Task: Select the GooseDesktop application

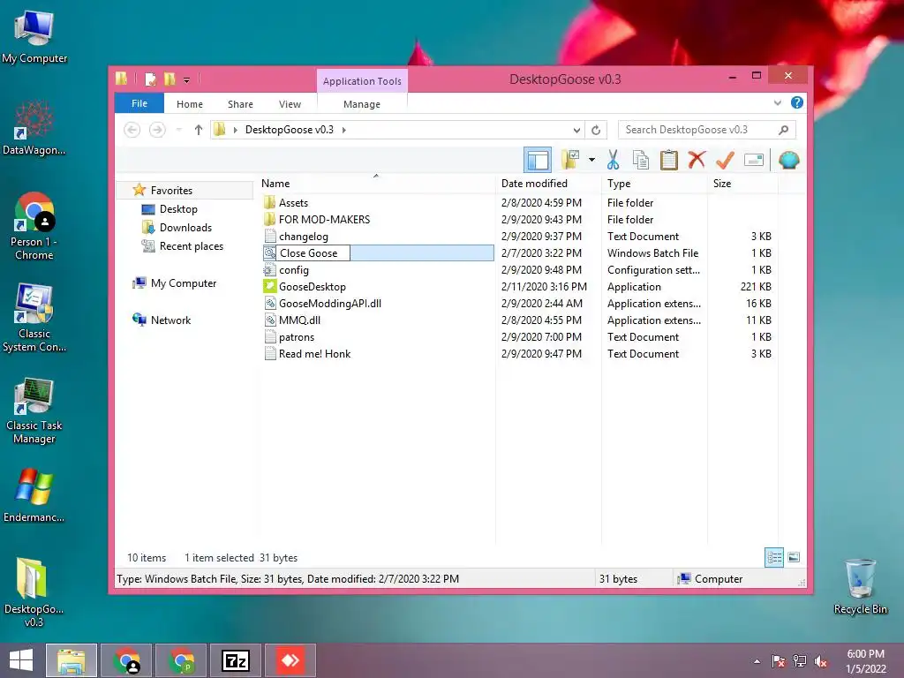Action: tap(312, 287)
